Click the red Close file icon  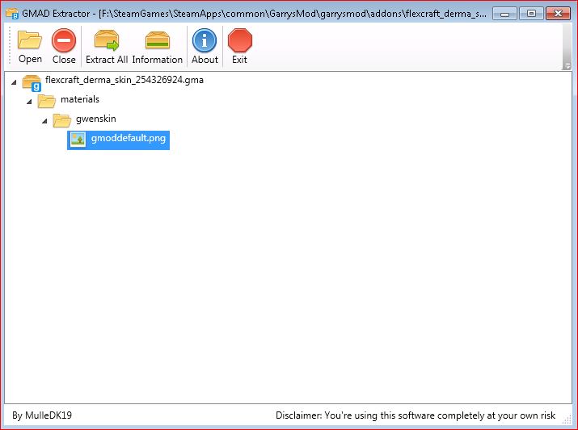[64, 40]
